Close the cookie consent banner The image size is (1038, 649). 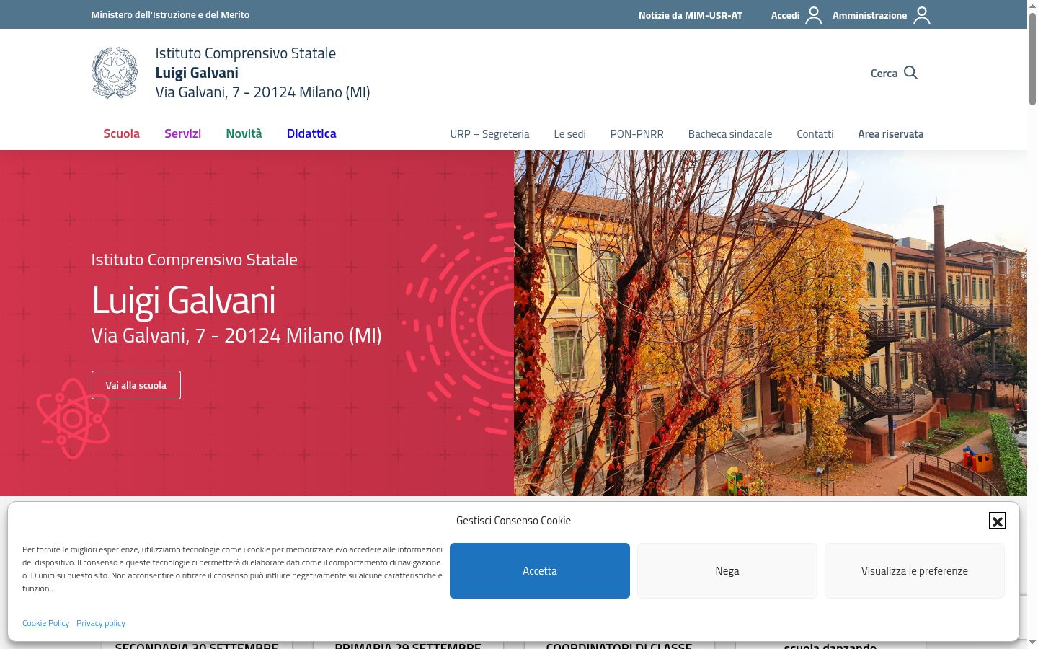pos(997,521)
